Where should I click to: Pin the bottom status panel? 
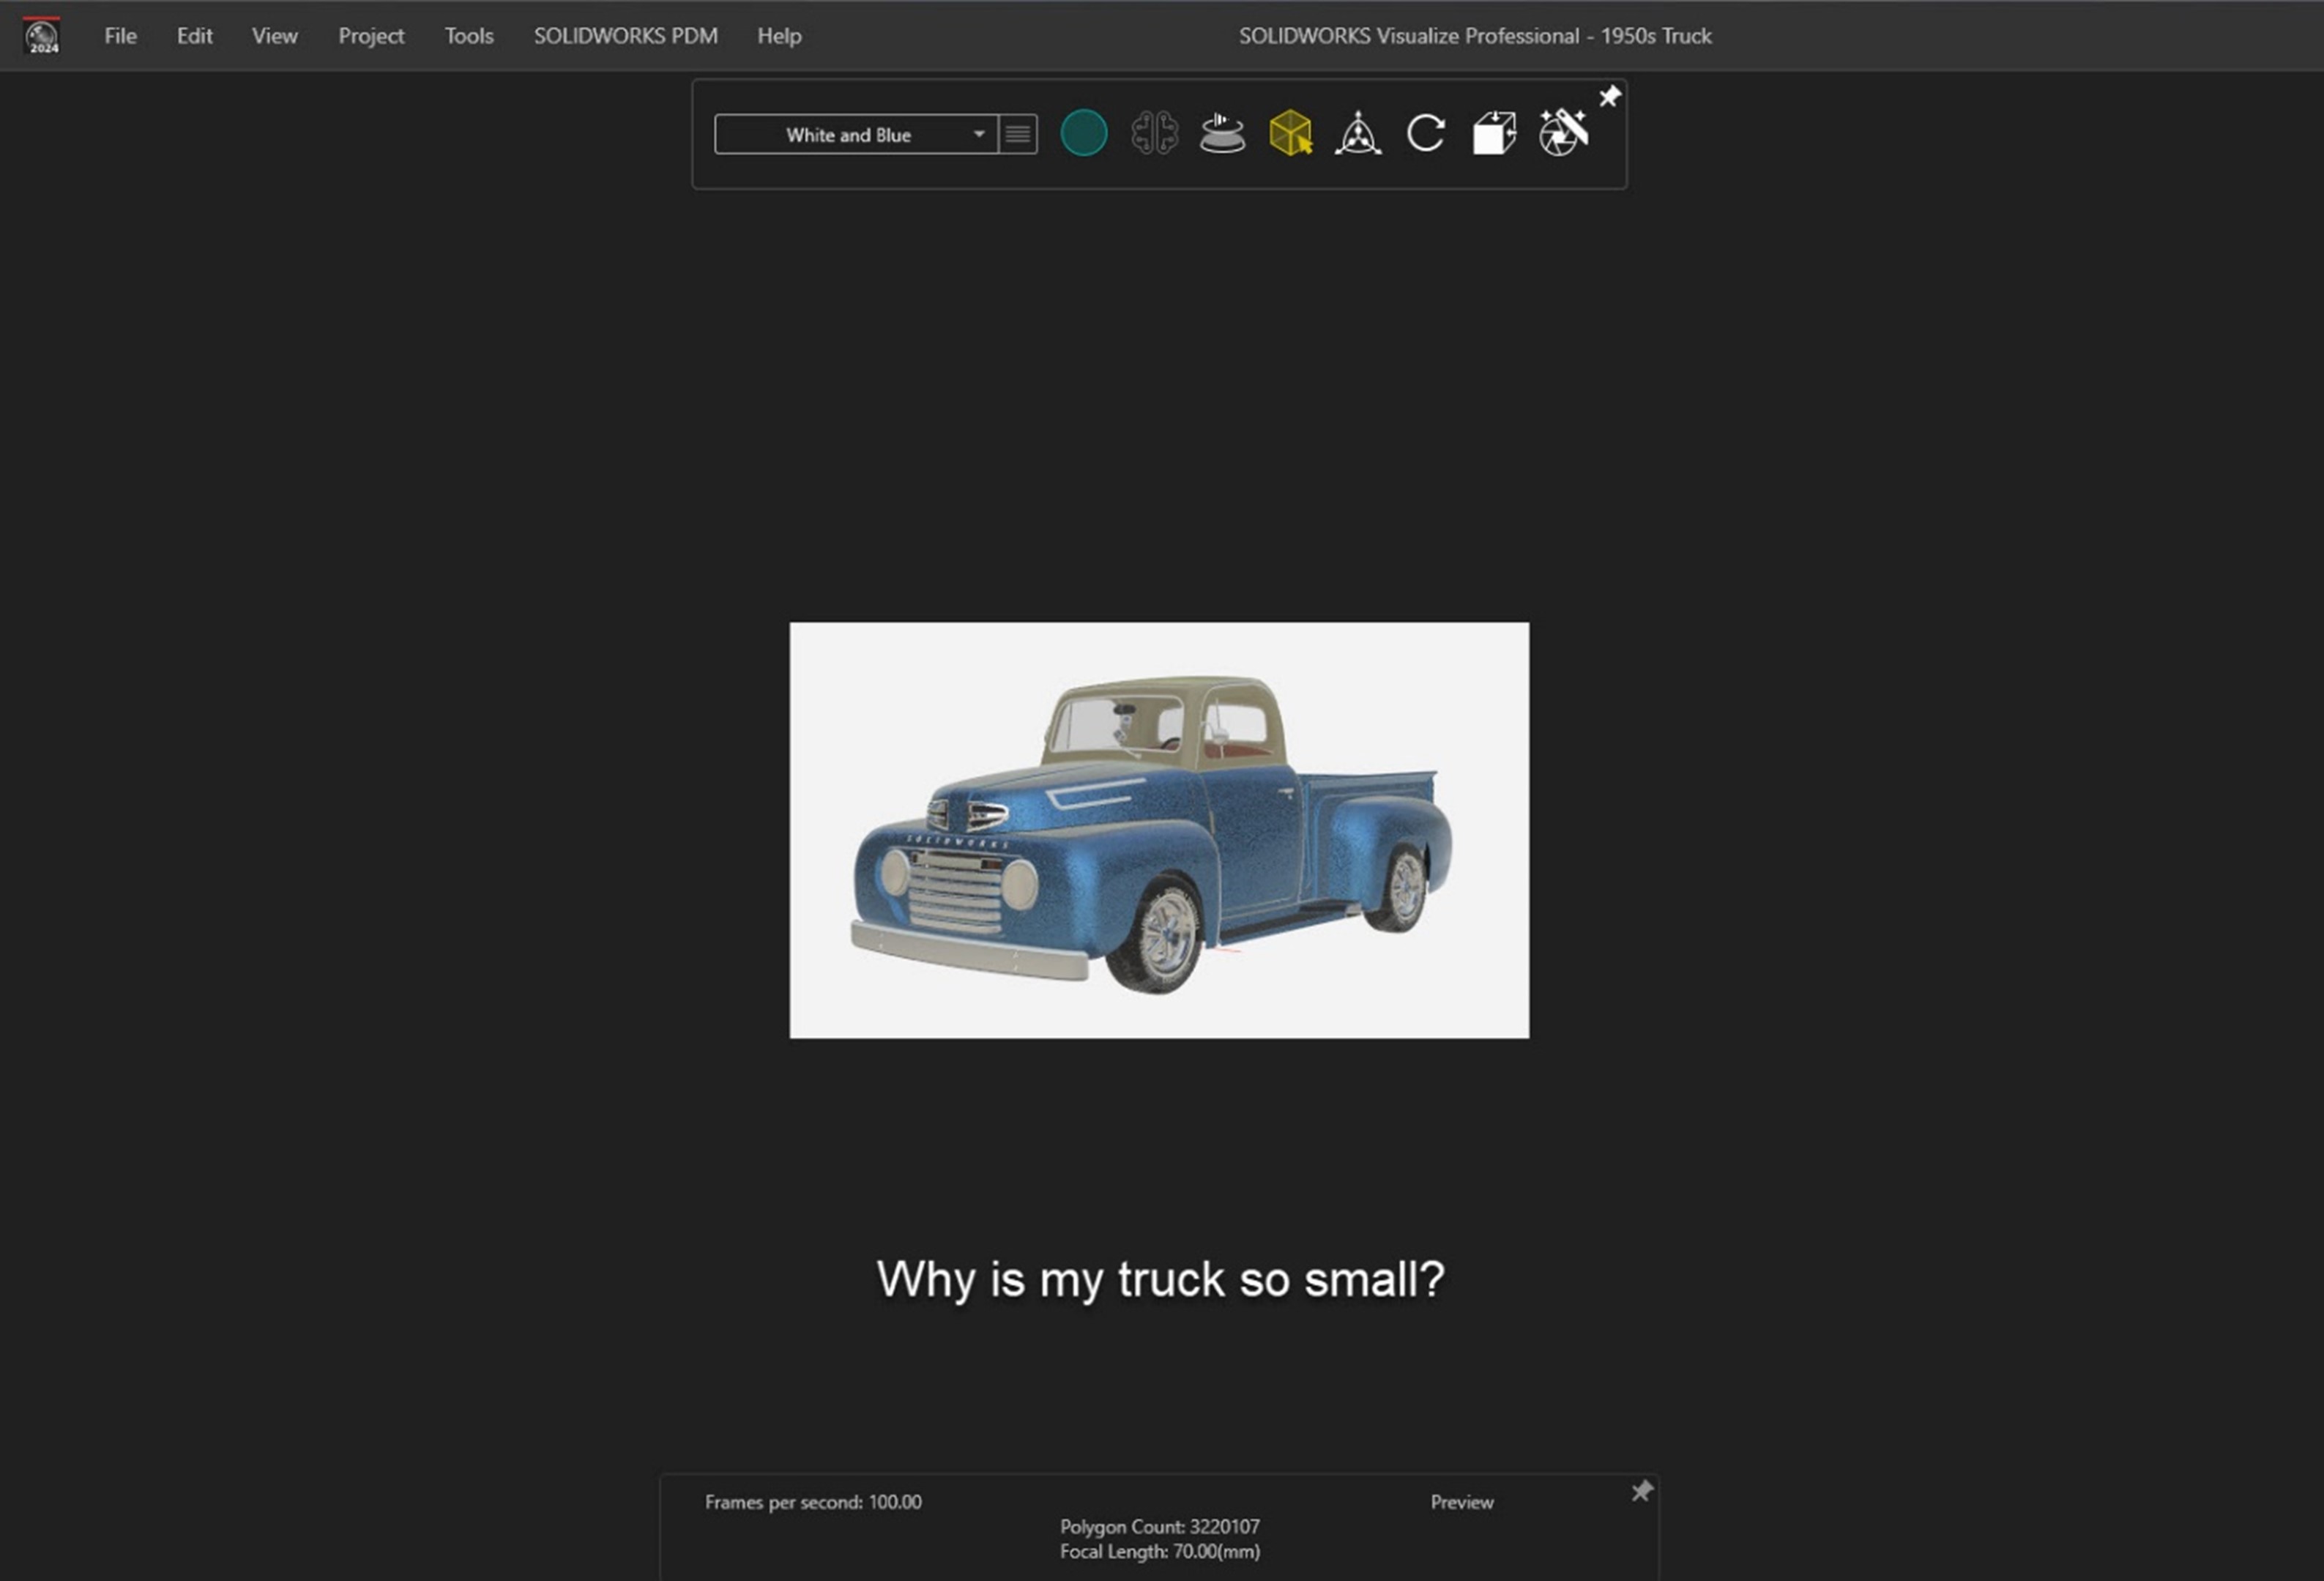(x=1641, y=1491)
